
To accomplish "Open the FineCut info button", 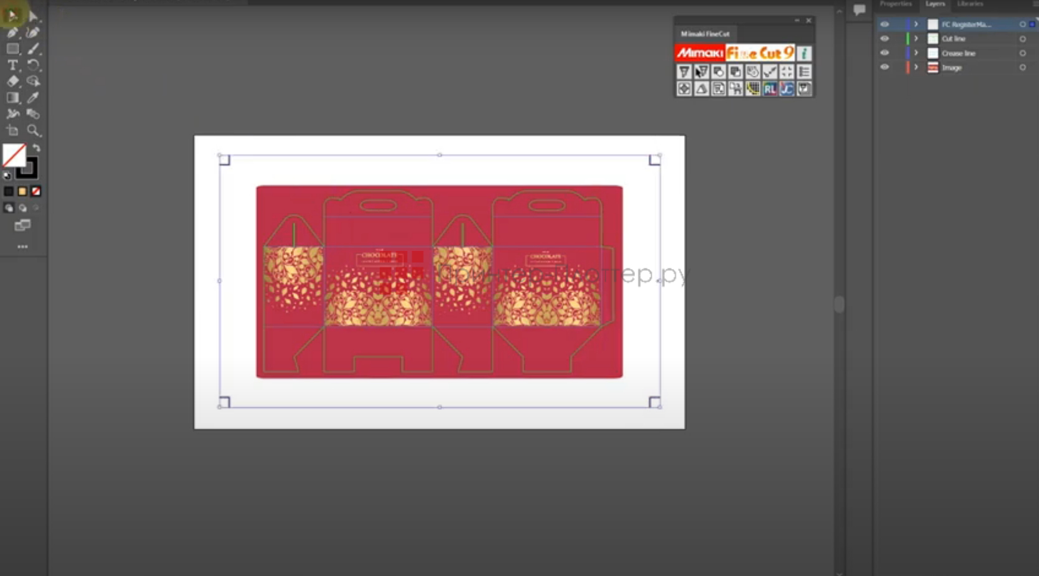I will click(804, 54).
